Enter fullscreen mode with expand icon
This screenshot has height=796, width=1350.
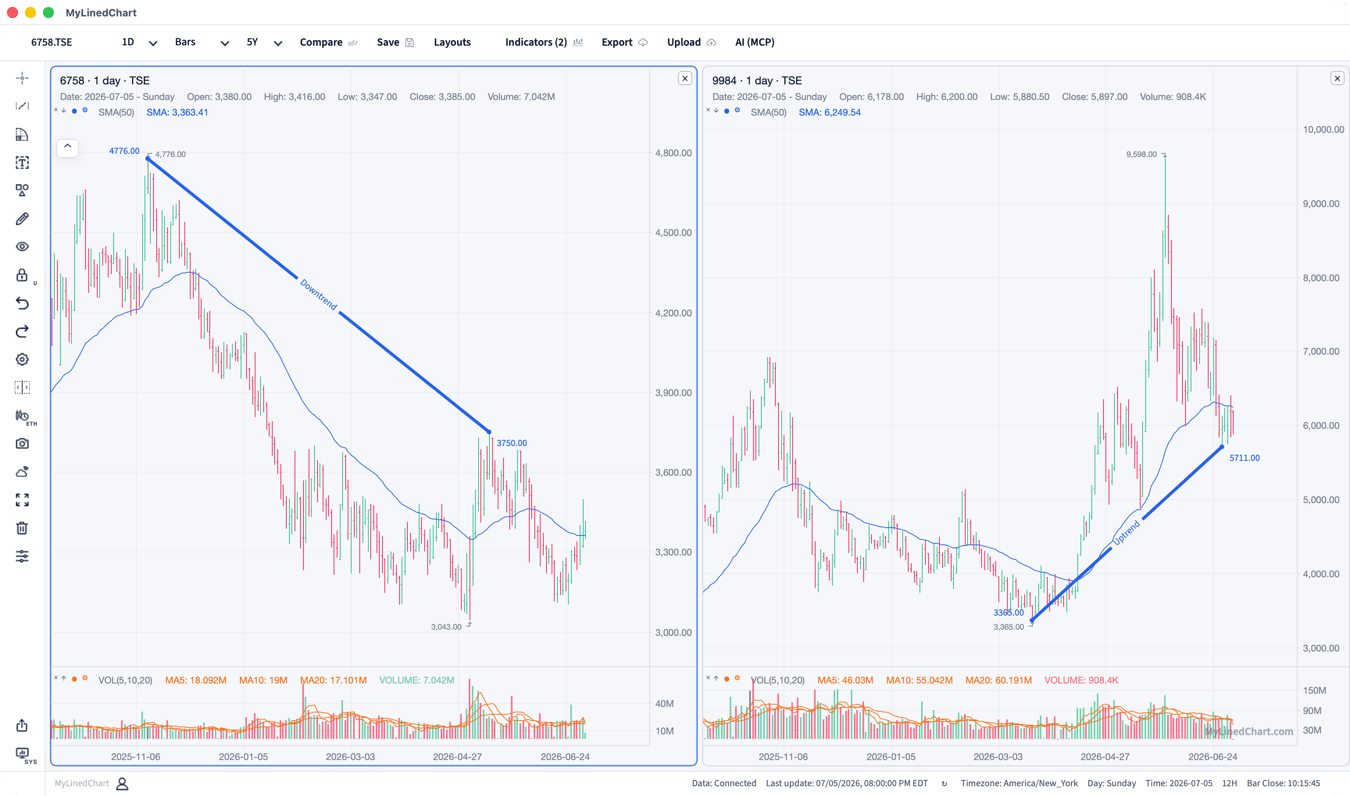coord(22,500)
